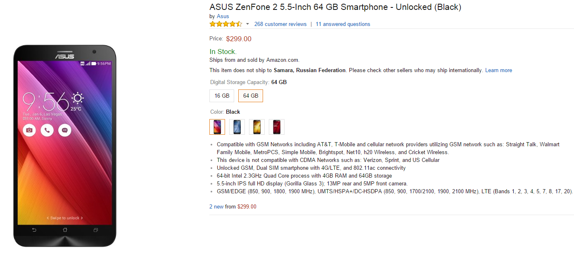Click the phone call icon on lock screen

point(47,130)
